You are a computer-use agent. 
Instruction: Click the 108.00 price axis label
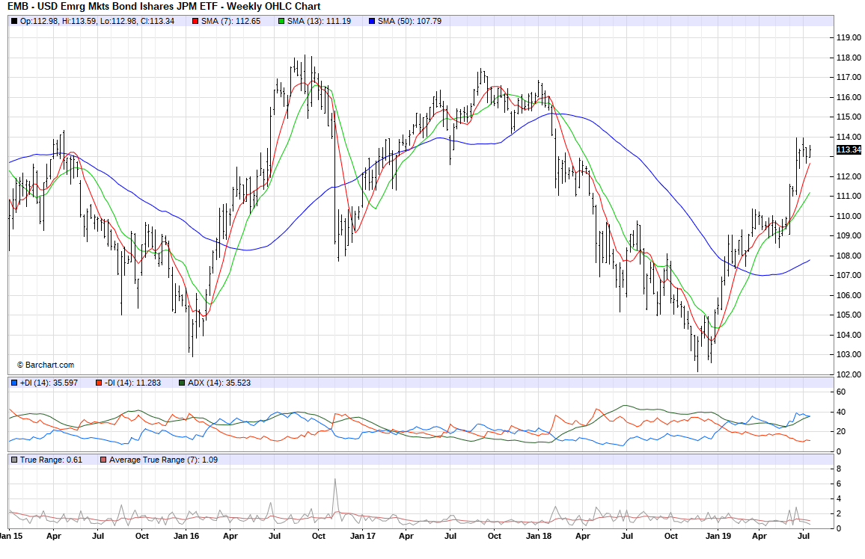pyautogui.click(x=849, y=256)
